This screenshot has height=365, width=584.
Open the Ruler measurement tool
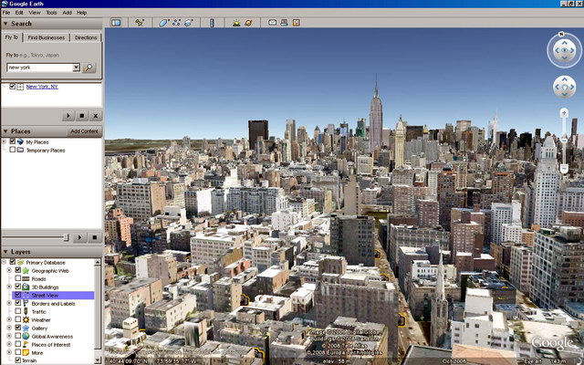pyautogui.click(x=212, y=23)
